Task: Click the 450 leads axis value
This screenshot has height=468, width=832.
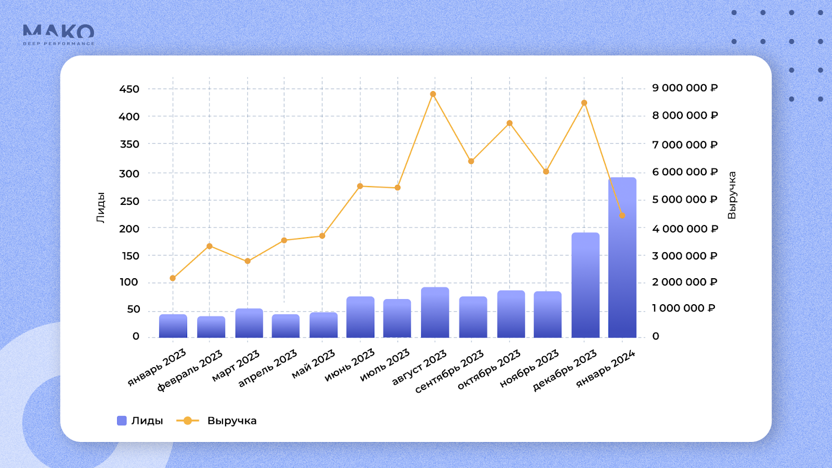Action: pyautogui.click(x=129, y=89)
